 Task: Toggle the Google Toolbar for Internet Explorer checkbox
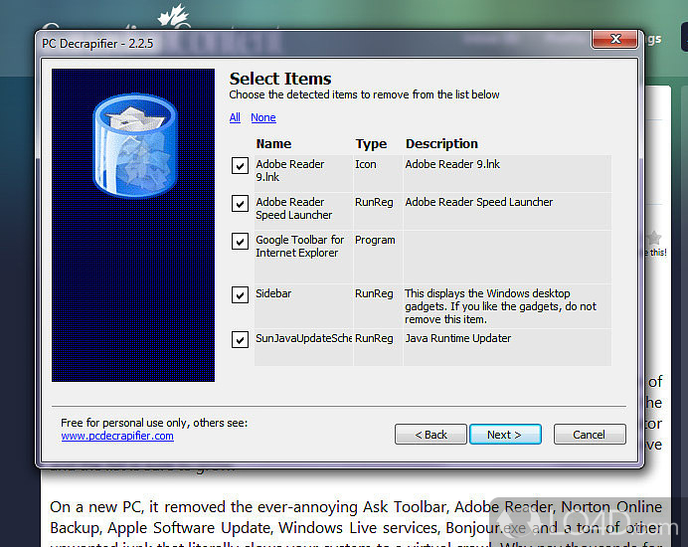coord(240,242)
